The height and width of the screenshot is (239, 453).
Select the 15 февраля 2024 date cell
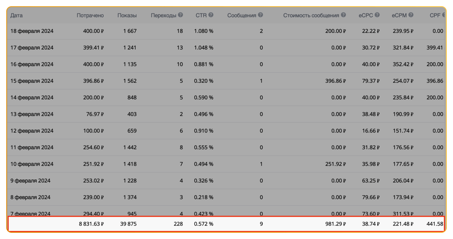click(x=32, y=81)
